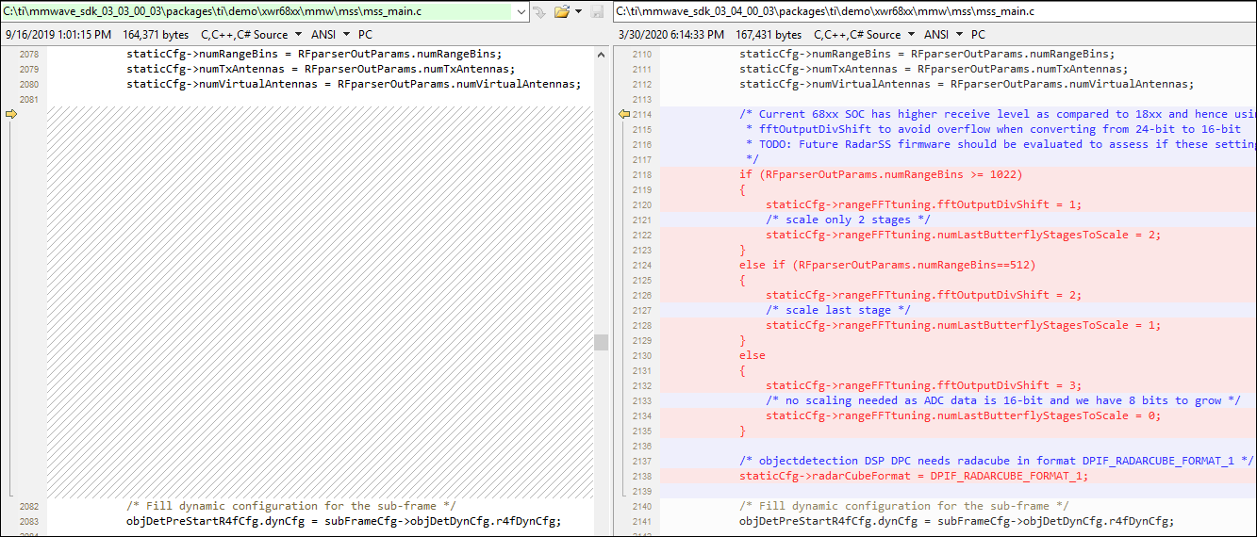The height and width of the screenshot is (537, 1257).
Task: Click the left pane reload arrow icon
Action: click(539, 12)
